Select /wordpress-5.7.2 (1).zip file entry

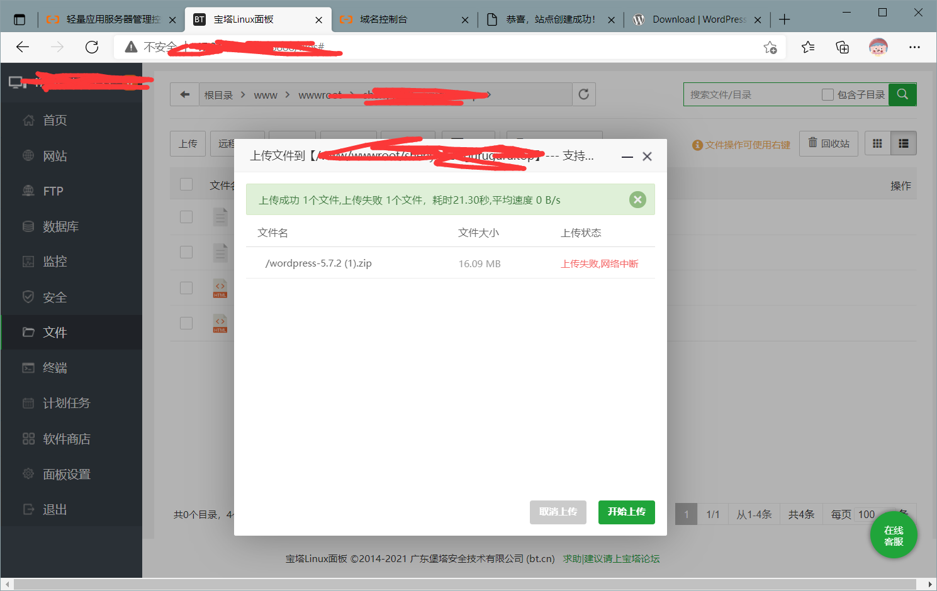[x=318, y=263]
